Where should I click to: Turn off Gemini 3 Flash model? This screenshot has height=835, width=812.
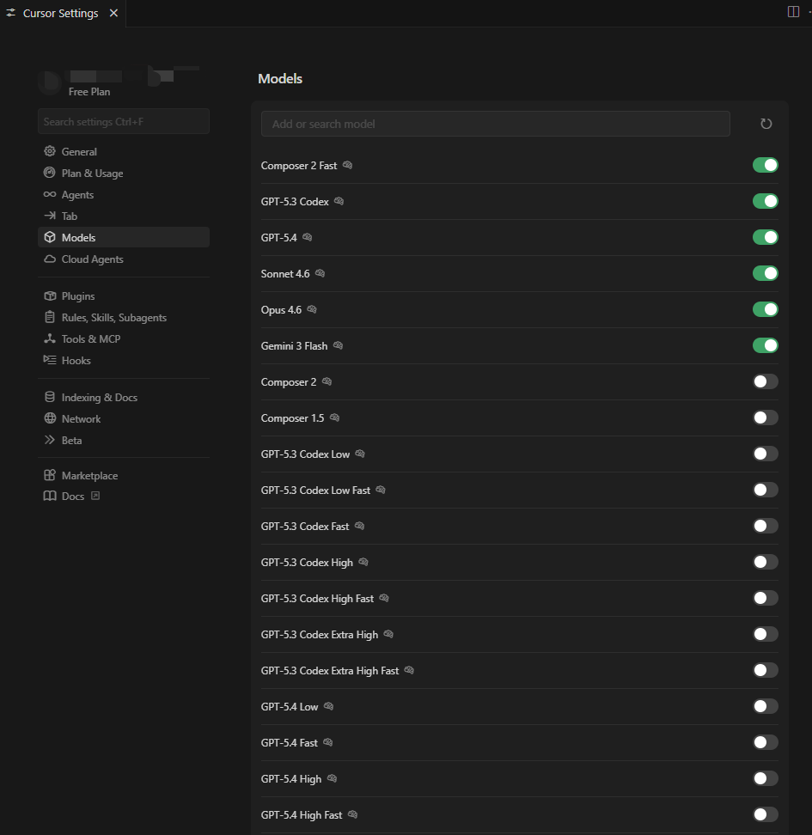pos(765,345)
